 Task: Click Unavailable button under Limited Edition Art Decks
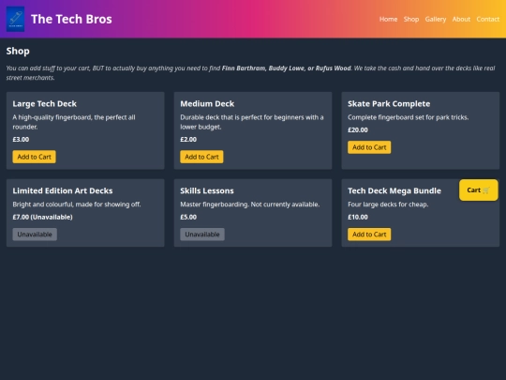tap(35, 235)
